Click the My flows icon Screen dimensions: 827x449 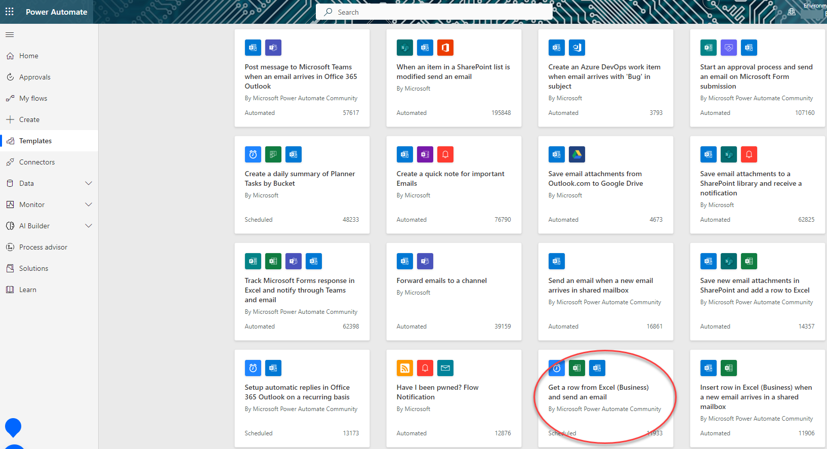pos(10,99)
